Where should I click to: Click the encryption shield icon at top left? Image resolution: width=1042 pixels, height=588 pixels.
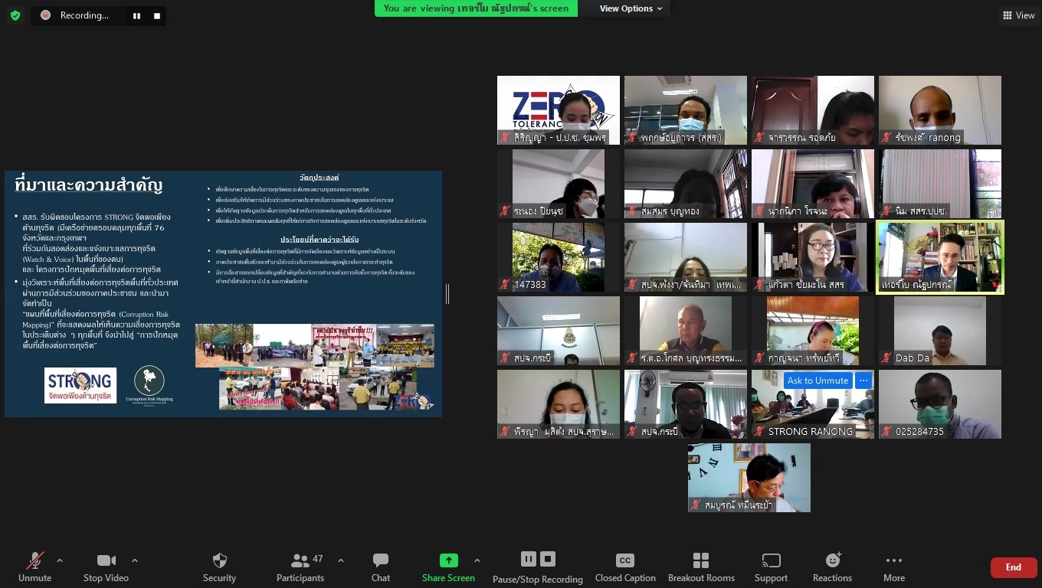(x=15, y=15)
